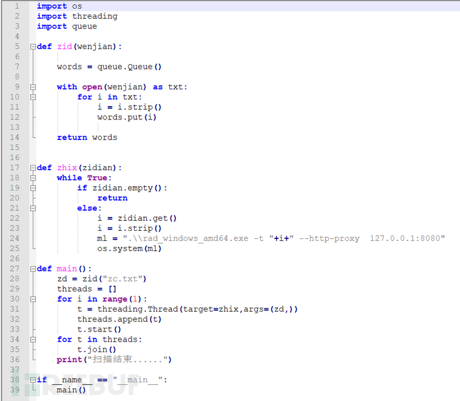Click line number 17 in the margin
Viewport: 460px width, 401px height.
coord(15,167)
